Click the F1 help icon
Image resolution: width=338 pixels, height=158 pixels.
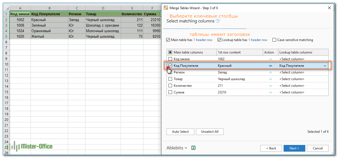click(193, 148)
